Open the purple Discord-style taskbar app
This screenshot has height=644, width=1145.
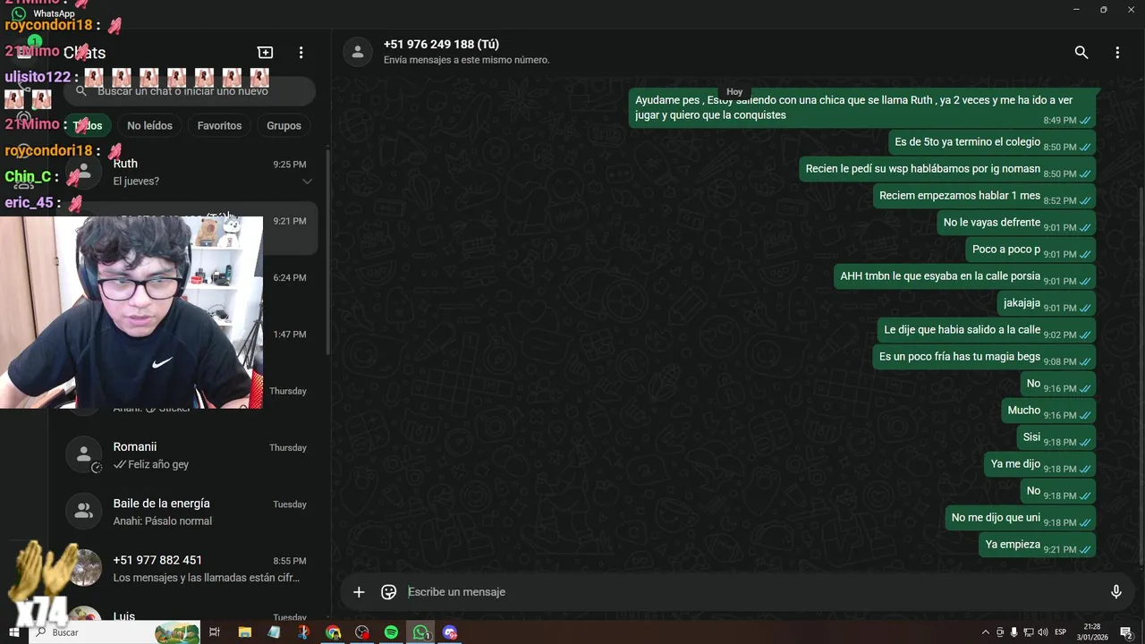(450, 632)
